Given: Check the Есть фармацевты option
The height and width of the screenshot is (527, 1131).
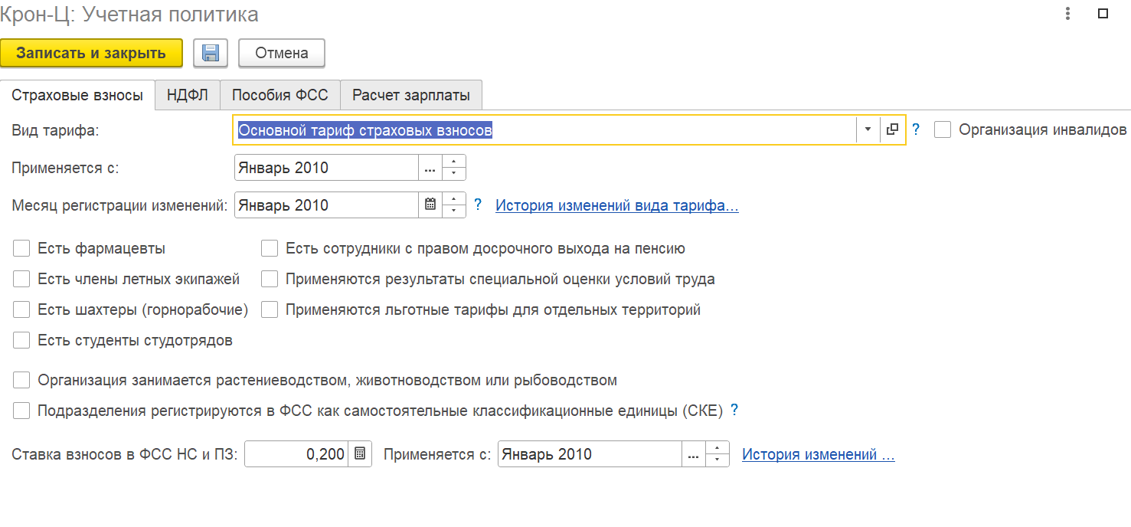Looking at the screenshot, I should (x=21, y=248).
